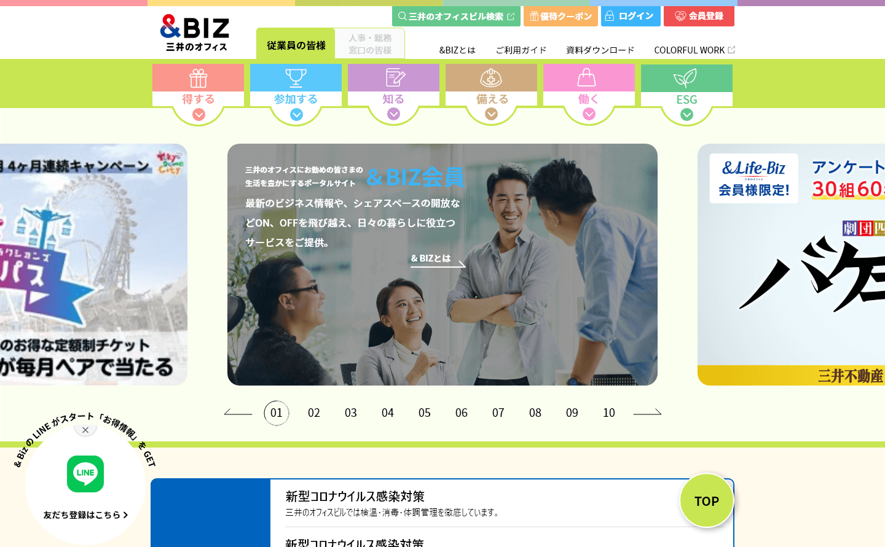Image resolution: width=885 pixels, height=547 pixels.
Task: Click the 働く label
Action: click(x=589, y=99)
